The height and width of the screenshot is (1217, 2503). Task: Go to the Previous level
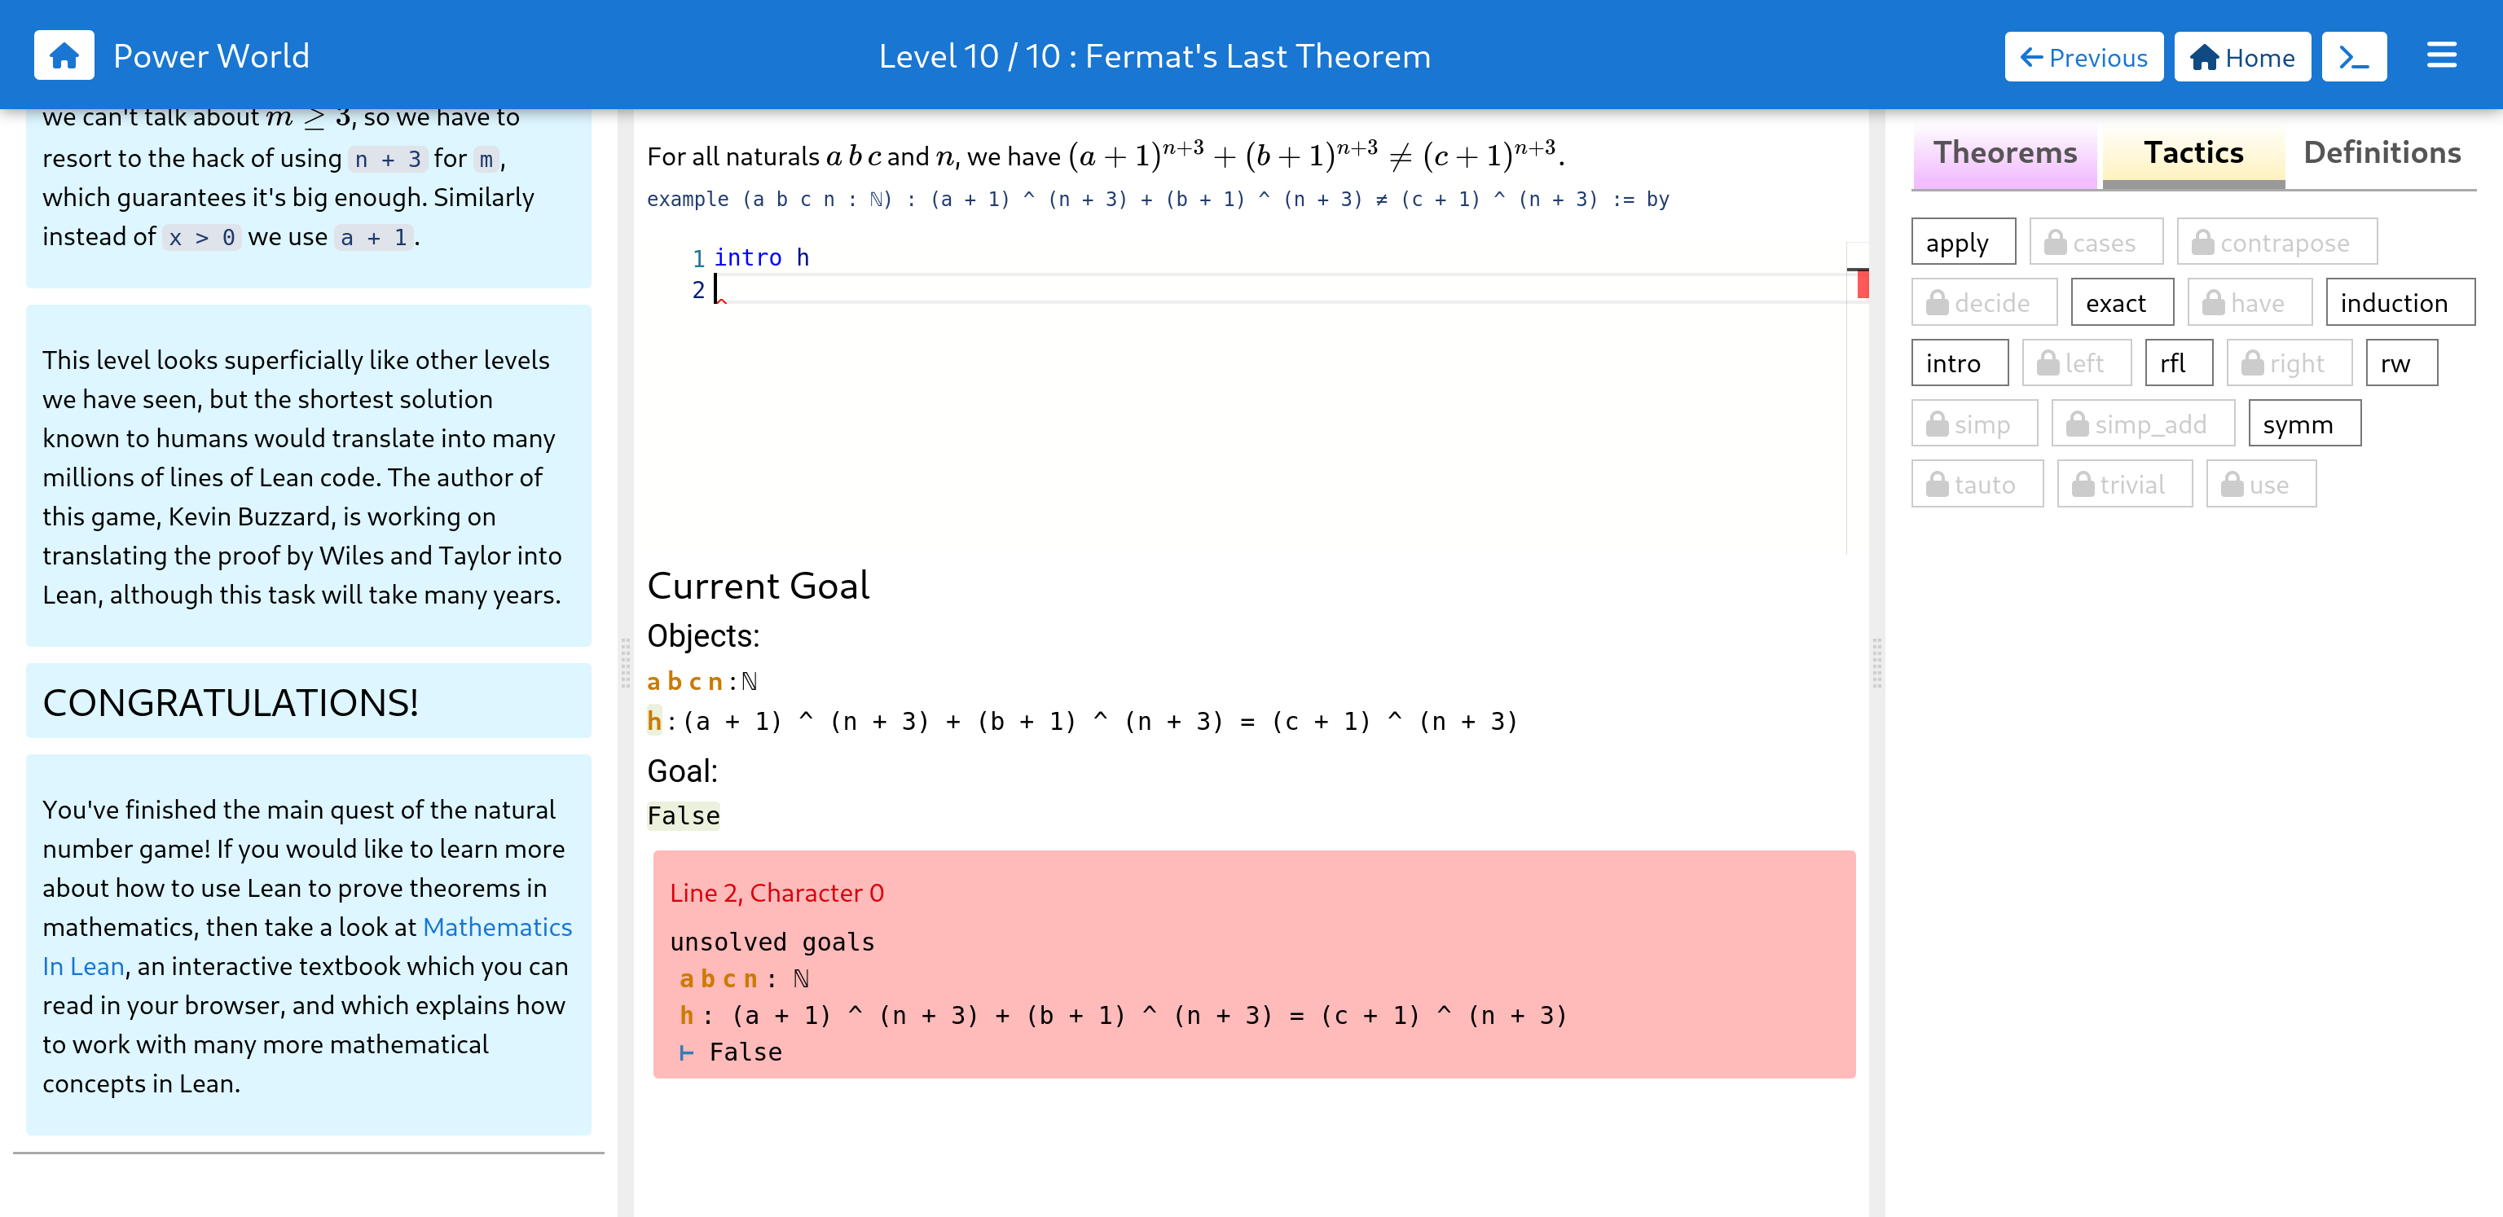(x=2083, y=57)
